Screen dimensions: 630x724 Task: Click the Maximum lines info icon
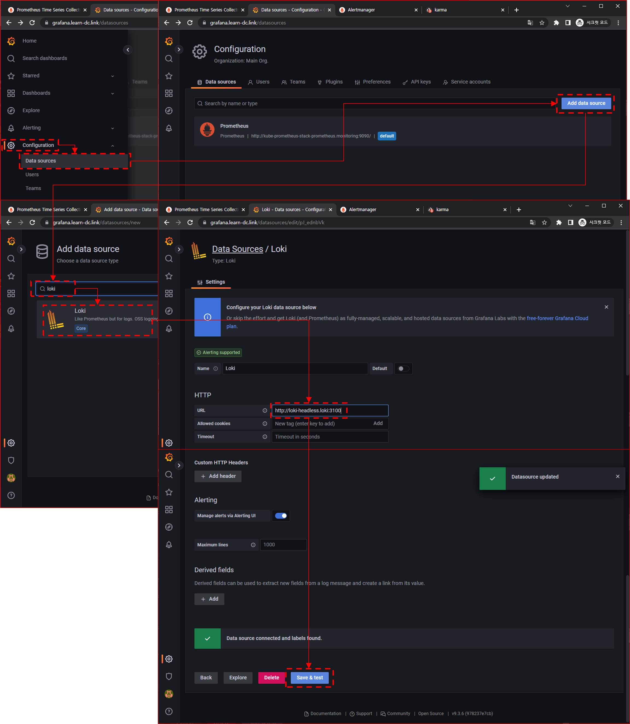click(253, 545)
